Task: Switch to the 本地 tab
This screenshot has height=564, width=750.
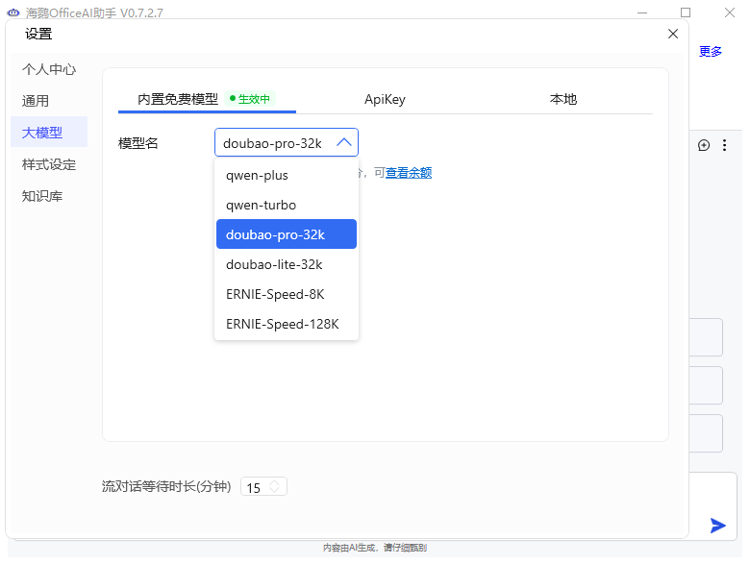Action: tap(562, 99)
